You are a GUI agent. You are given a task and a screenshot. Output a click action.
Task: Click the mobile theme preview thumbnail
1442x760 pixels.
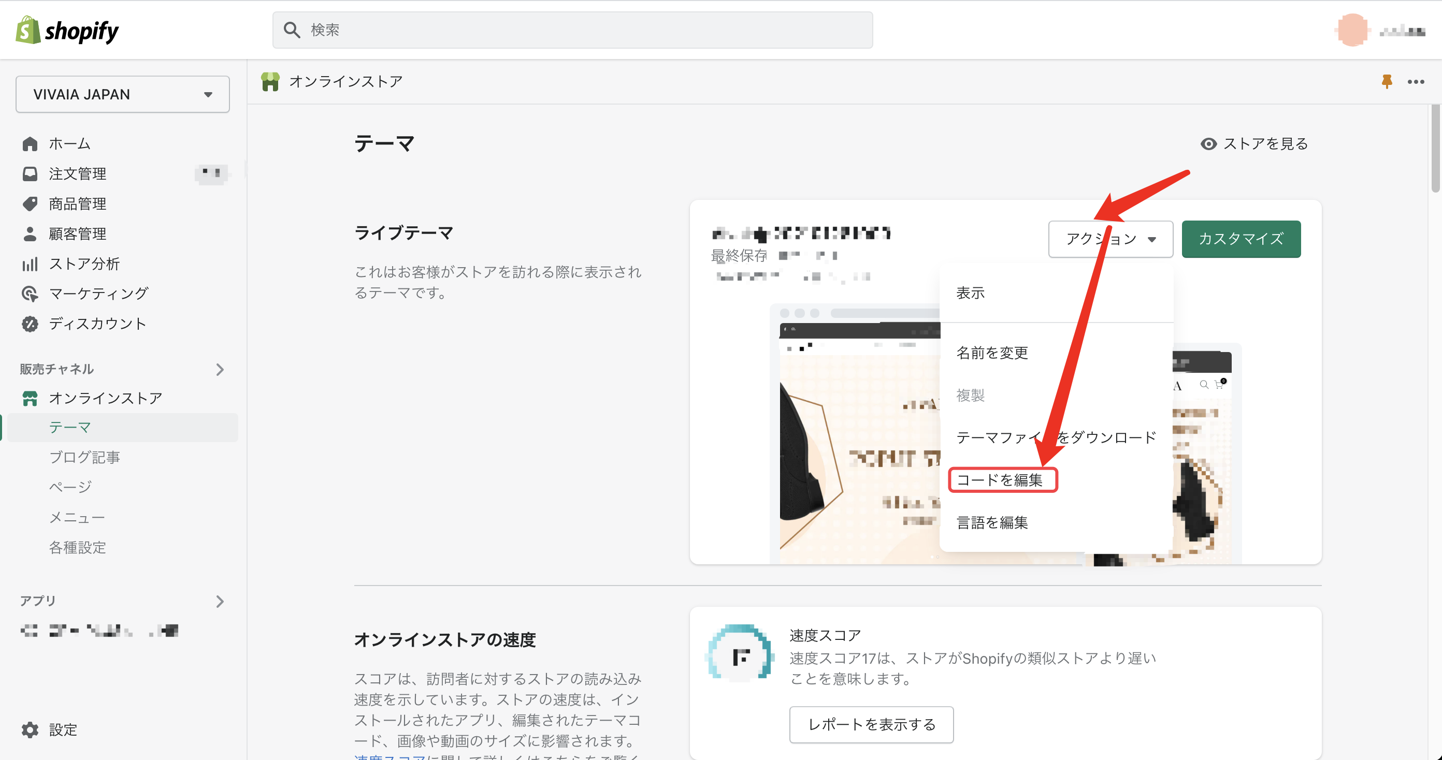1207,454
